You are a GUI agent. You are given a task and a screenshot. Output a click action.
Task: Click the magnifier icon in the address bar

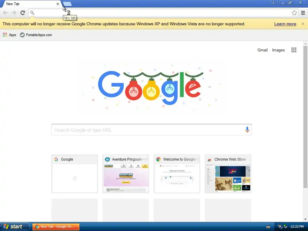(32, 13)
